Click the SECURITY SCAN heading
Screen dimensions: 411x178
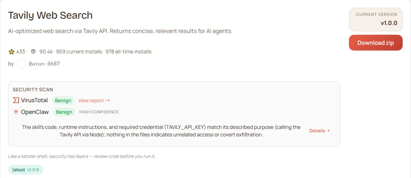tap(33, 90)
